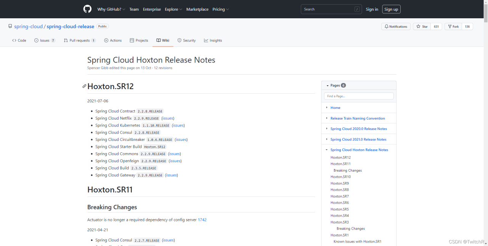Open issues link for Spring Cloud Commons
The height and width of the screenshot is (246, 488).
pyautogui.click(x=175, y=154)
